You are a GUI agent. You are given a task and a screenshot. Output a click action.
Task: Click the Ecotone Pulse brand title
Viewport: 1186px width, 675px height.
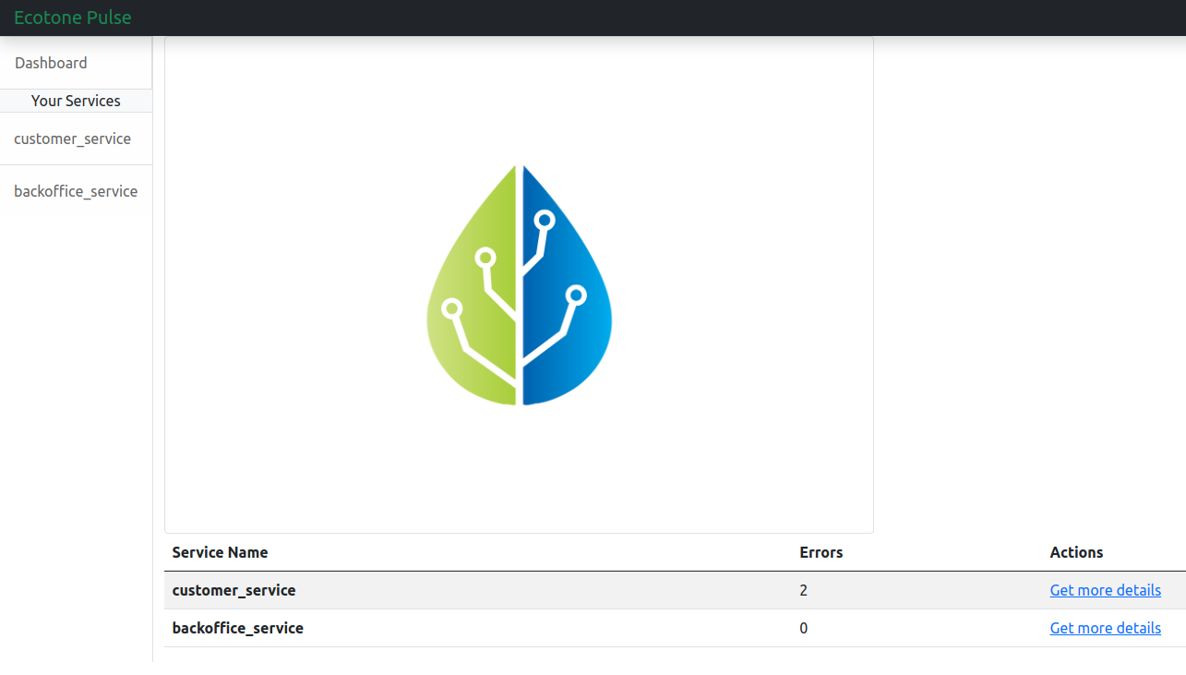[x=72, y=18]
